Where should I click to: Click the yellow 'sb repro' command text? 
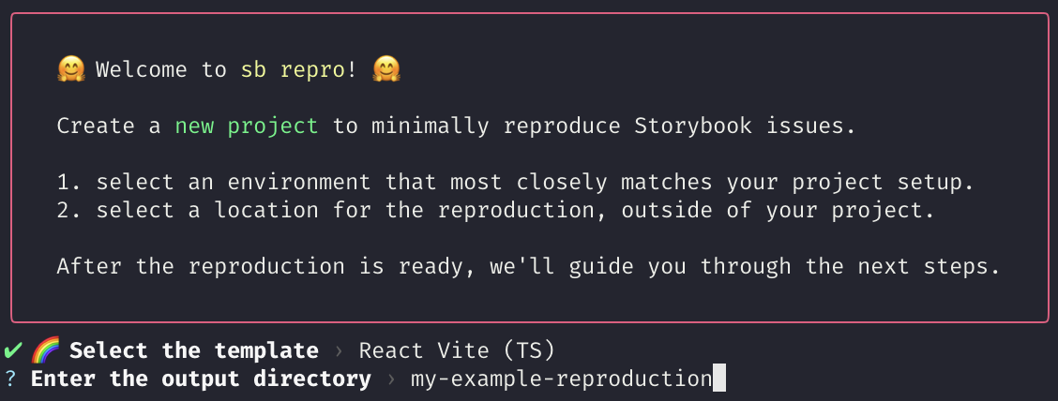point(293,69)
